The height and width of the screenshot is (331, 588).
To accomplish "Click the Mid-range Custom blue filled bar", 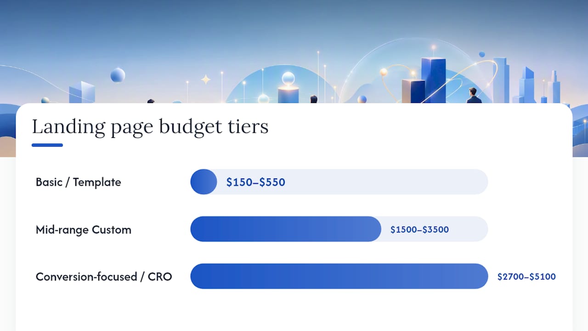I will coord(286,229).
